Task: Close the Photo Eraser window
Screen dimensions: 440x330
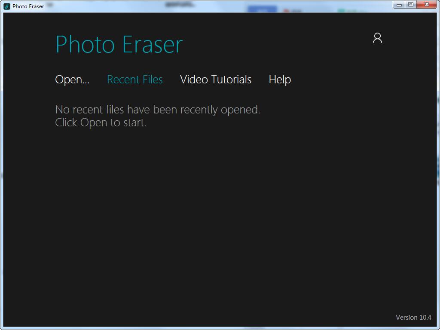Action: coord(427,4)
